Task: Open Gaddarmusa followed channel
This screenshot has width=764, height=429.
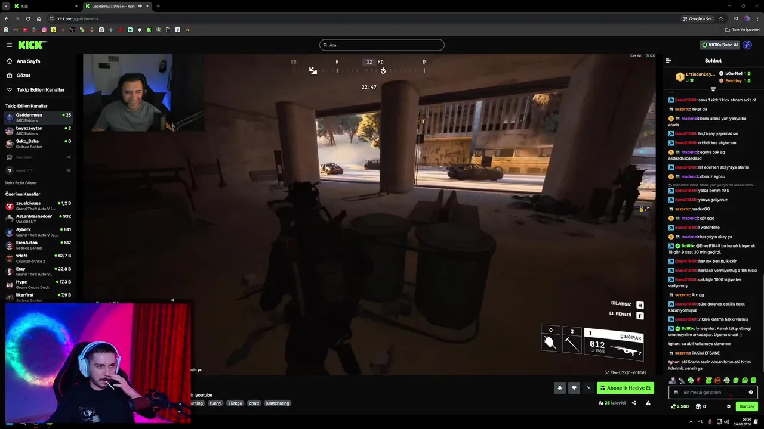Action: (38, 117)
